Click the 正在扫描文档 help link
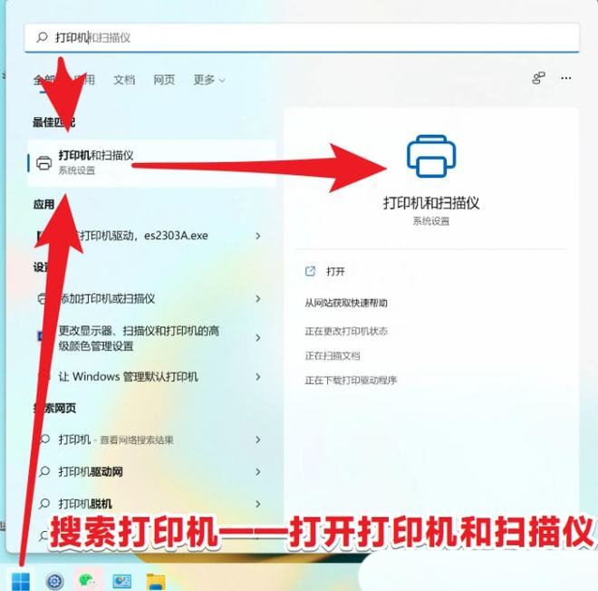Image resolution: width=598 pixels, height=591 pixels. click(333, 355)
